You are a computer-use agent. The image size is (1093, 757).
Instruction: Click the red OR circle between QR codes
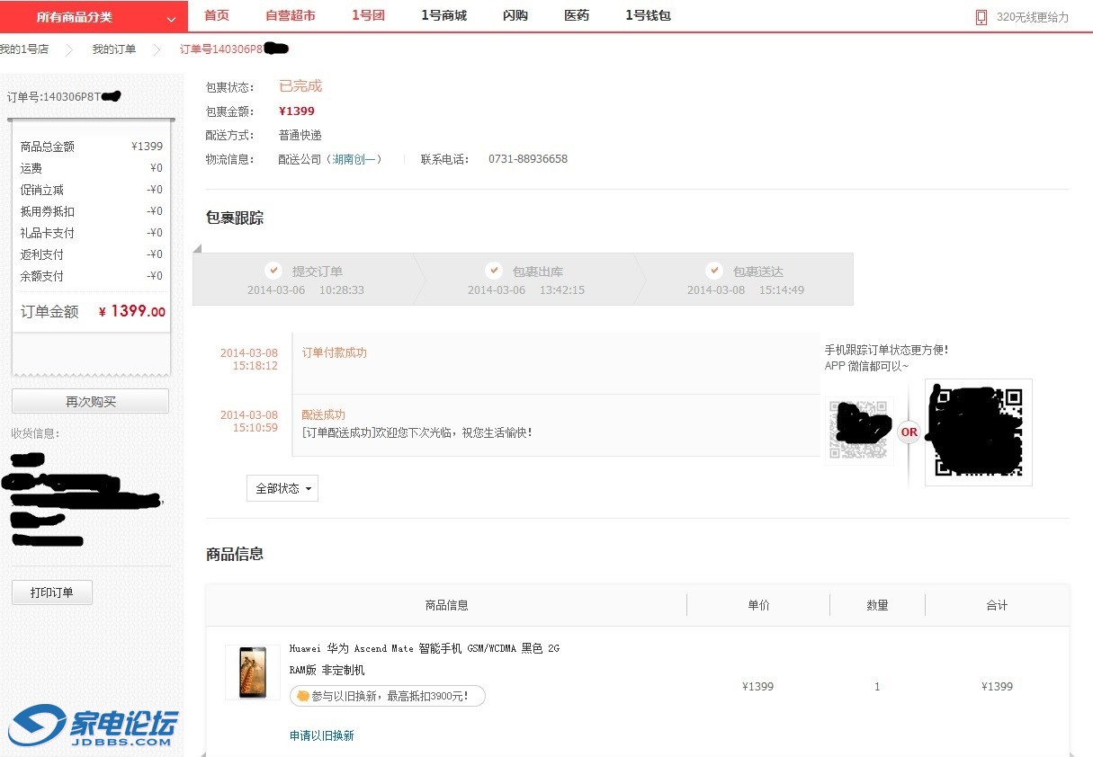[x=909, y=432]
